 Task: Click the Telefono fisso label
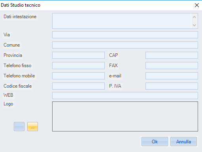coord(17,66)
